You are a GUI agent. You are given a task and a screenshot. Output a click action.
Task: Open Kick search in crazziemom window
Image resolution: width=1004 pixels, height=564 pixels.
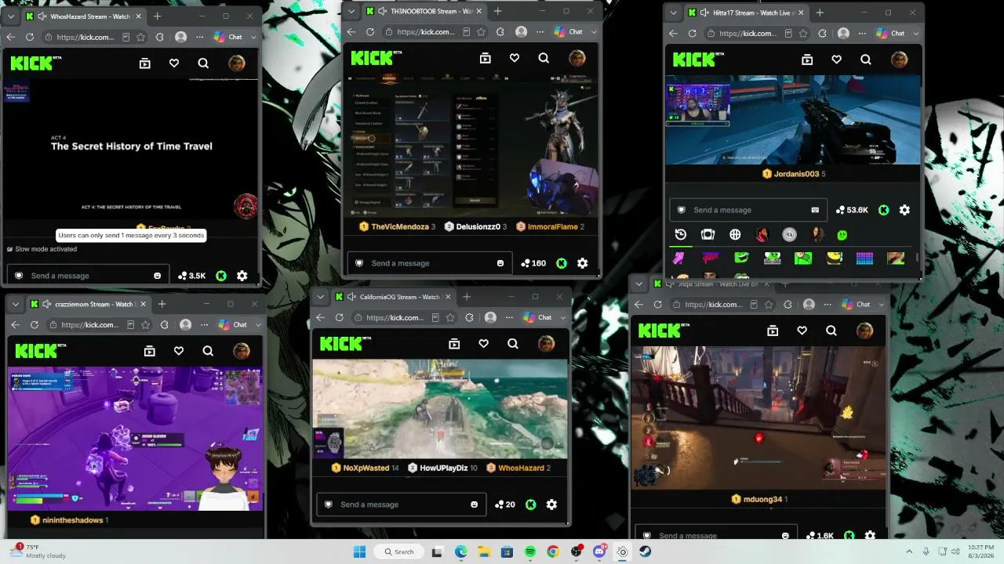coord(208,351)
